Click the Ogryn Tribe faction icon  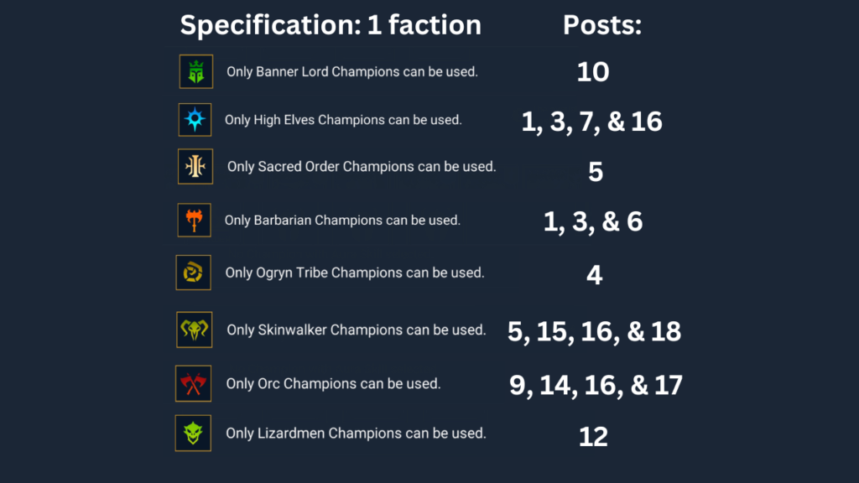coord(193,273)
